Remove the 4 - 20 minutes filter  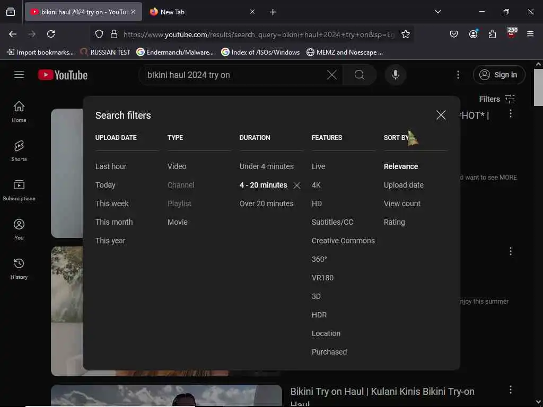coord(297,185)
